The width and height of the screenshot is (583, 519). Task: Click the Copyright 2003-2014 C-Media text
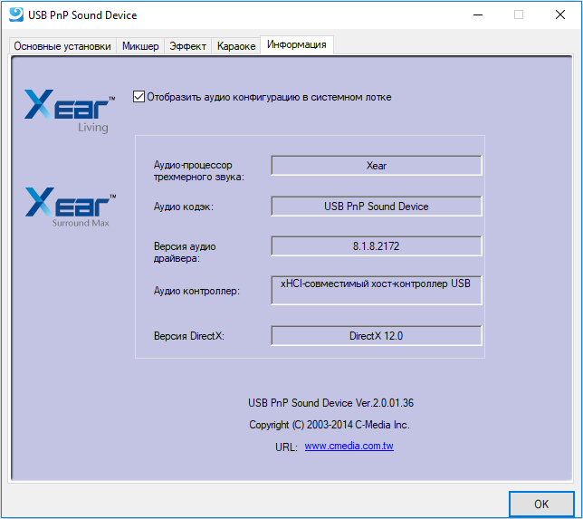tap(330, 425)
